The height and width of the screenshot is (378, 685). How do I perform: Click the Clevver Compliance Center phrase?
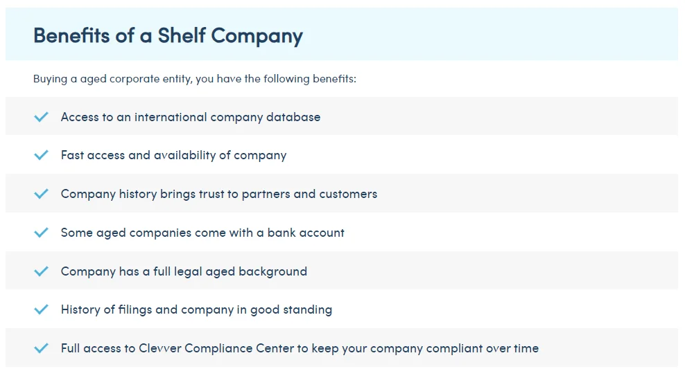(x=216, y=348)
